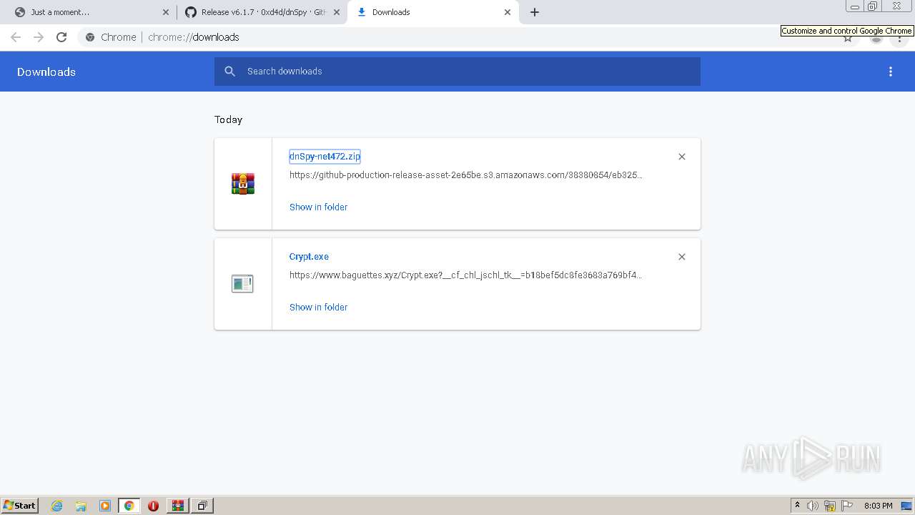Open the Downloads page more actions menu
915x515 pixels.
click(891, 72)
